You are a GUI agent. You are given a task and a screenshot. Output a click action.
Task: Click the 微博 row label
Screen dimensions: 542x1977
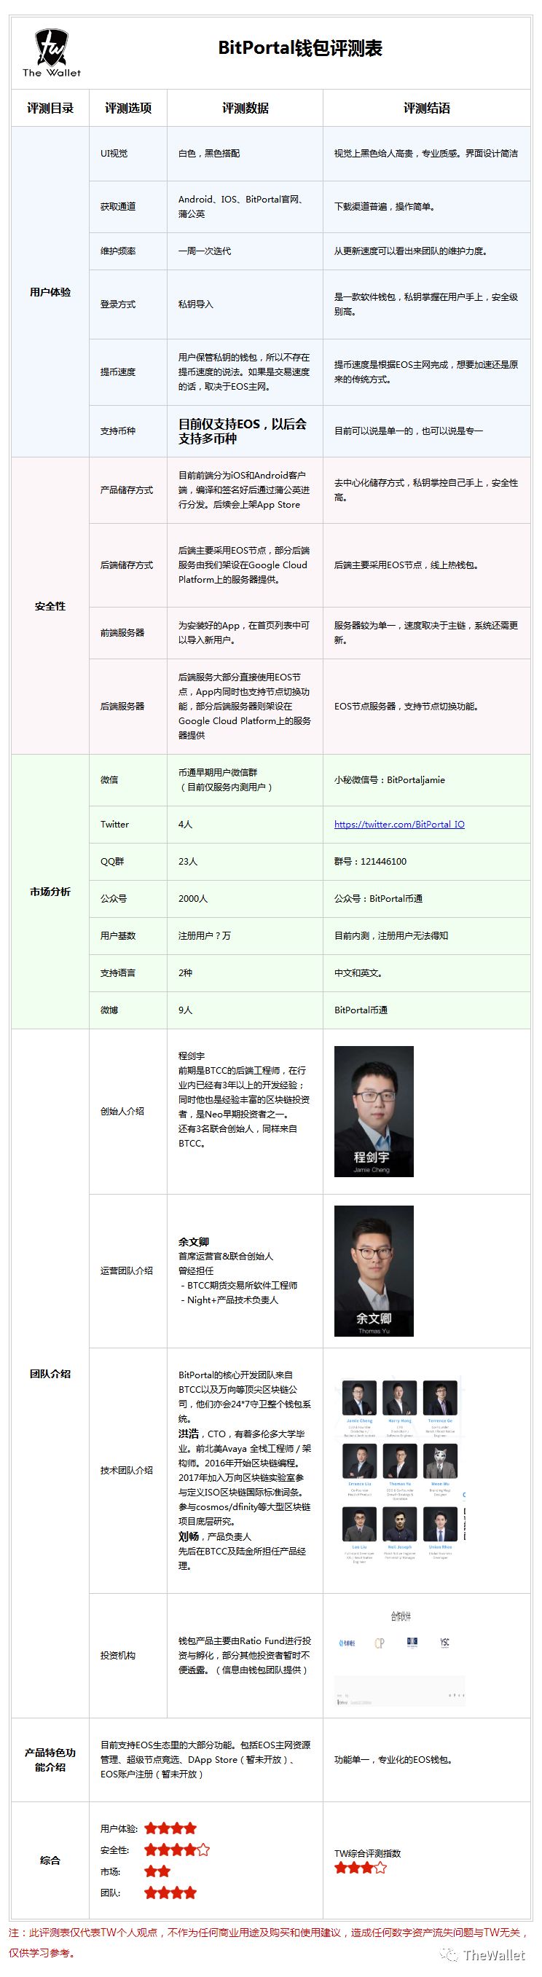[110, 1010]
